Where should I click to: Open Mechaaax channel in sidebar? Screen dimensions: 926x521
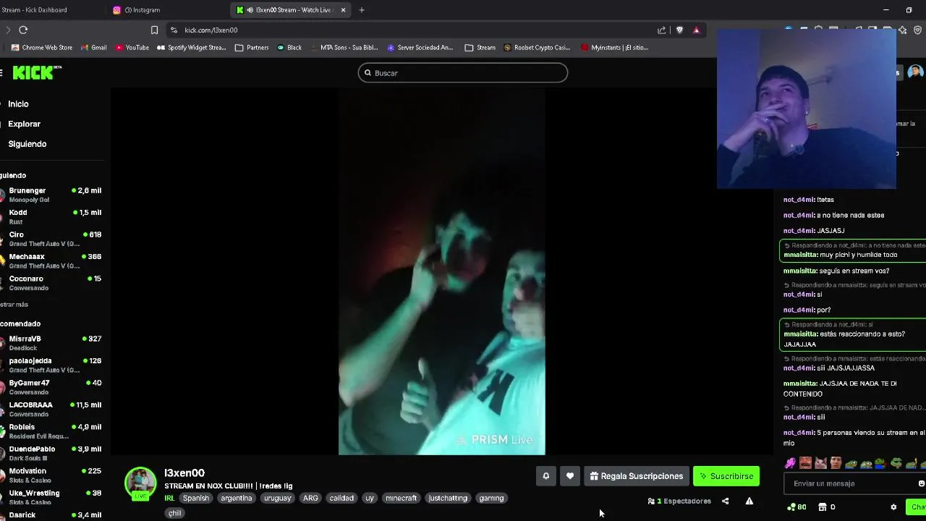pos(52,260)
